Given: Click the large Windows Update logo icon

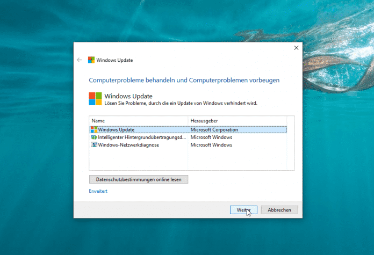Looking at the screenshot, I should [x=95, y=98].
